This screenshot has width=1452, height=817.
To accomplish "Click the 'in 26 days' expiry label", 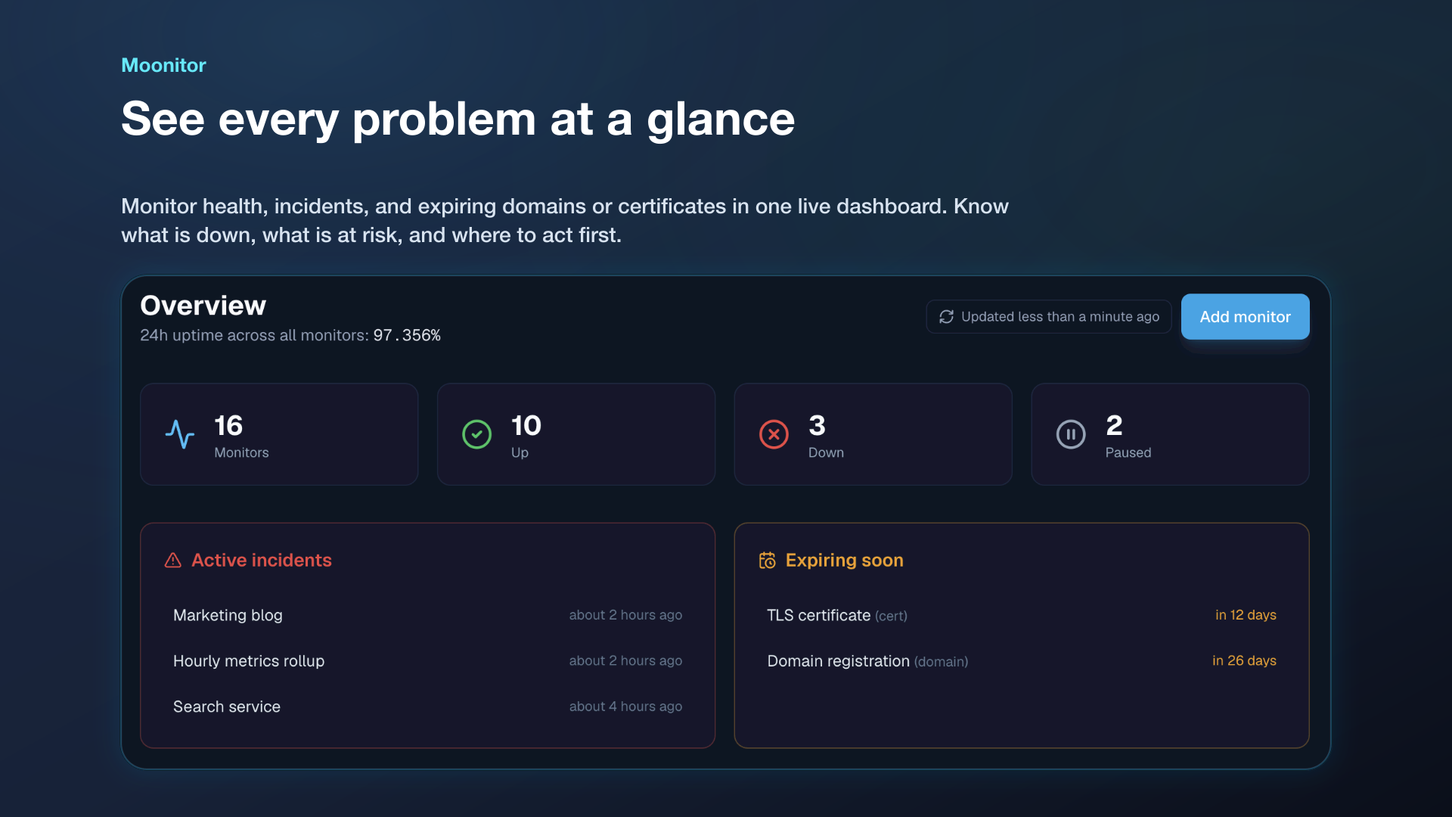I will (1244, 660).
